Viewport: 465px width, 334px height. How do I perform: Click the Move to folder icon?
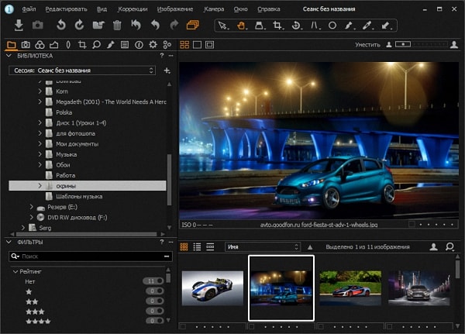tap(98, 25)
